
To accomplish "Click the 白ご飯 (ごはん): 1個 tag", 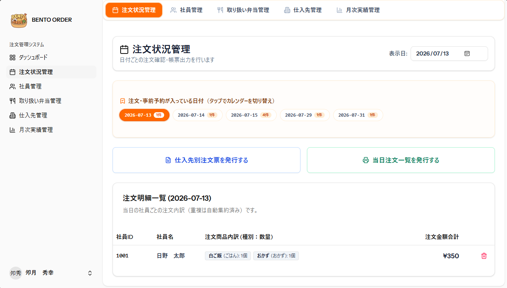I will pyautogui.click(x=228, y=256).
